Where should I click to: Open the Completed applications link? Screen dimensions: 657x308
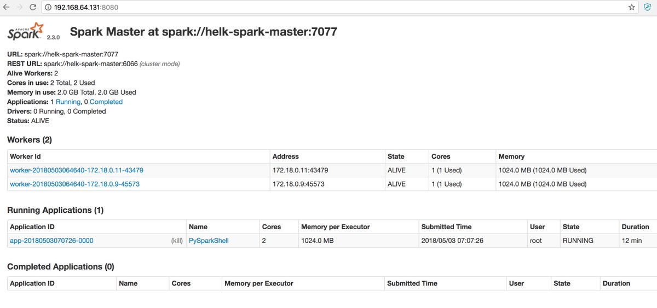tap(106, 102)
